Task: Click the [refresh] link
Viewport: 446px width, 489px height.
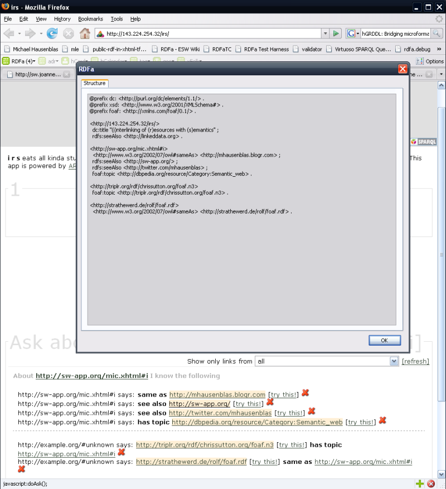Action: pyautogui.click(x=415, y=361)
